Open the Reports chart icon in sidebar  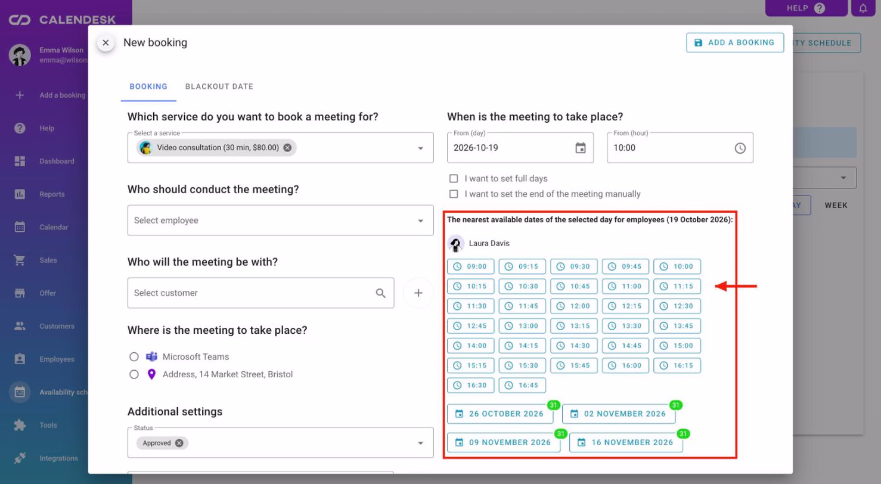point(20,194)
